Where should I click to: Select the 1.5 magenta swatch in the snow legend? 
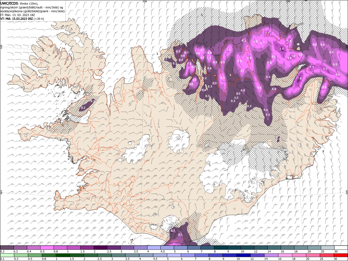pos(87,248)
